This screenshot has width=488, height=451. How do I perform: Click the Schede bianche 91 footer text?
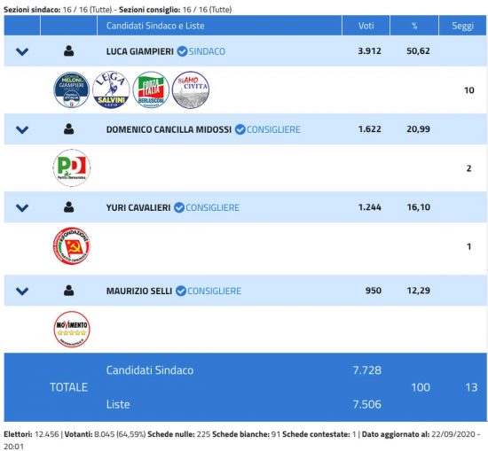(247, 434)
